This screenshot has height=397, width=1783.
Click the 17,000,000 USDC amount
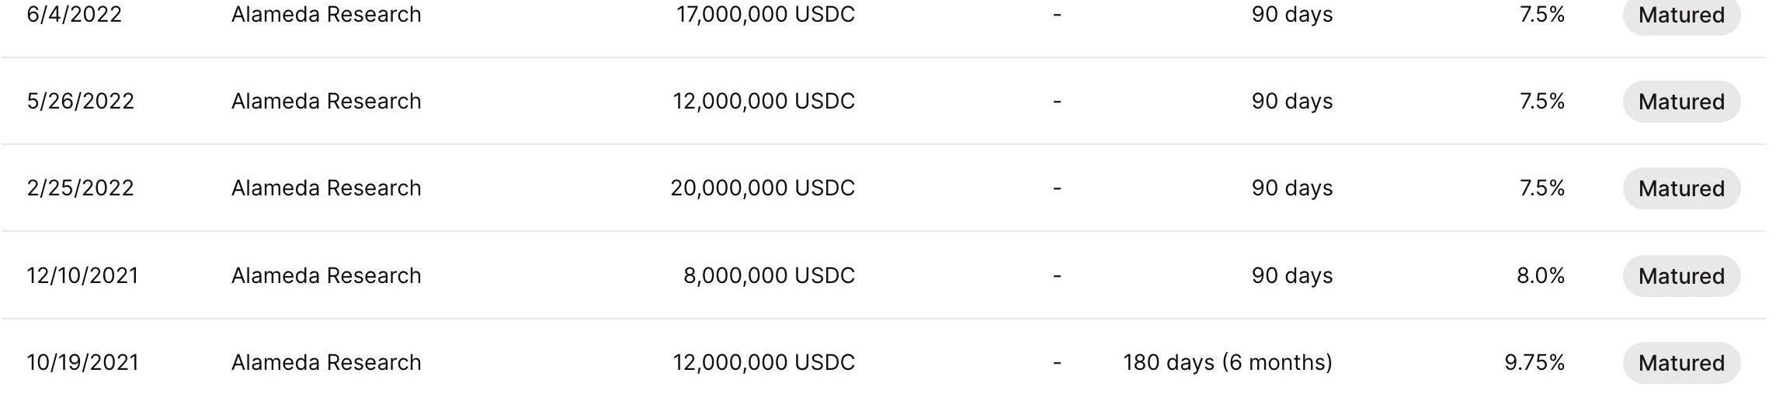(x=766, y=15)
